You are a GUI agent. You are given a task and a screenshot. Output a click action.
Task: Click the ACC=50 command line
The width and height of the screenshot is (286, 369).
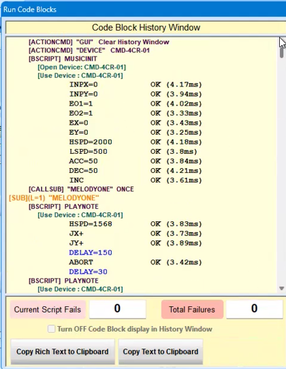[136, 161]
